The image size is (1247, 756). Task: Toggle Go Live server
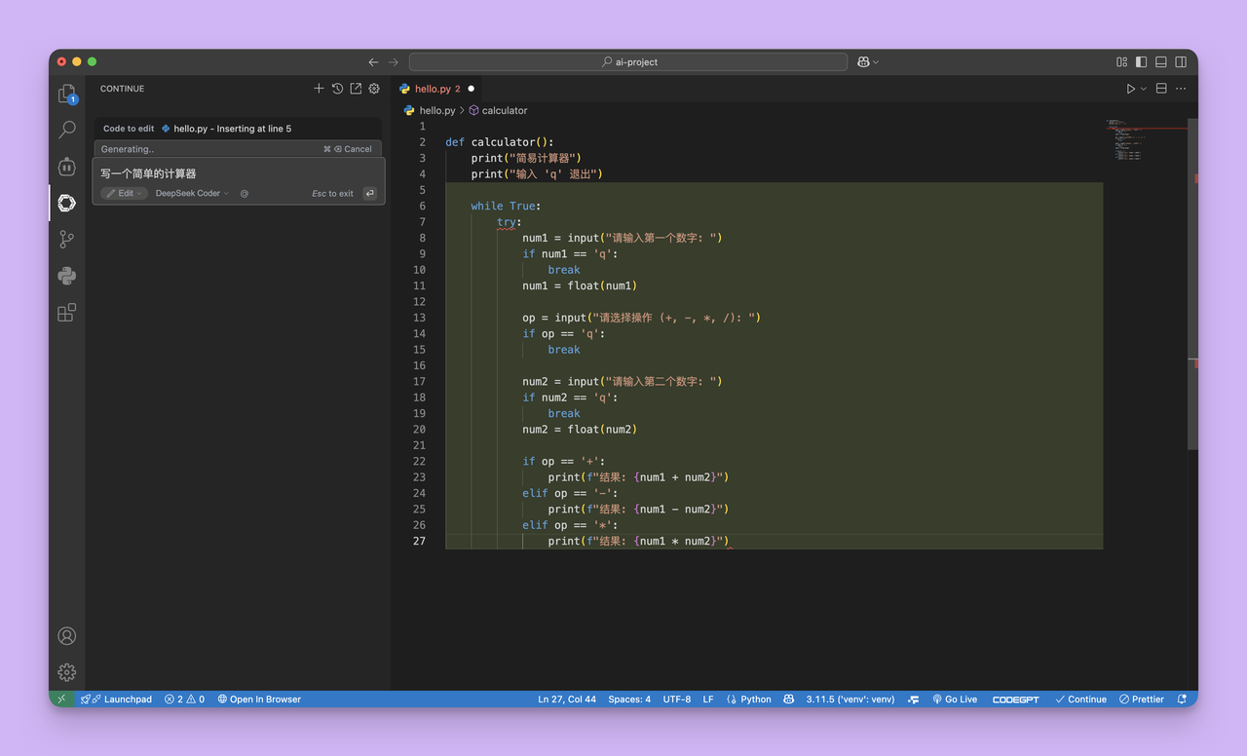tap(955, 699)
